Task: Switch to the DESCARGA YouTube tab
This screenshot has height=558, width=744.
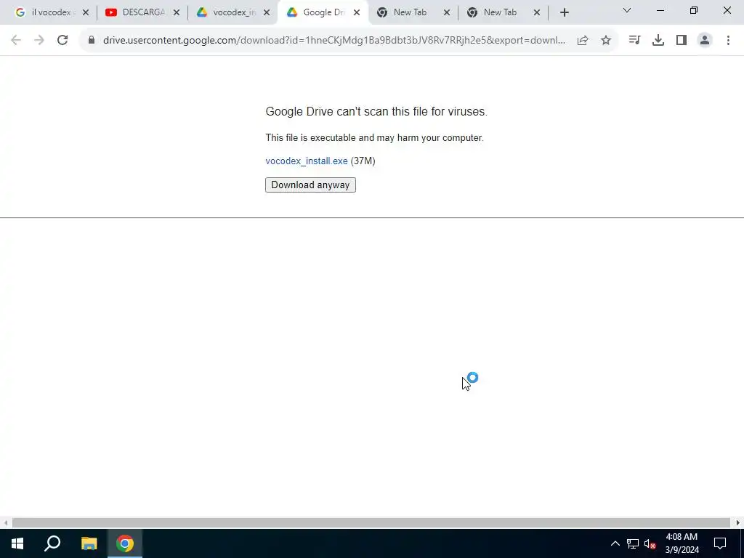Action: (x=137, y=12)
